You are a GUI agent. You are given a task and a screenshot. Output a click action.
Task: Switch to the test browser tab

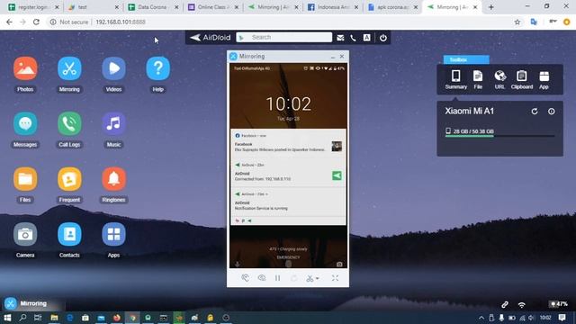click(93, 7)
